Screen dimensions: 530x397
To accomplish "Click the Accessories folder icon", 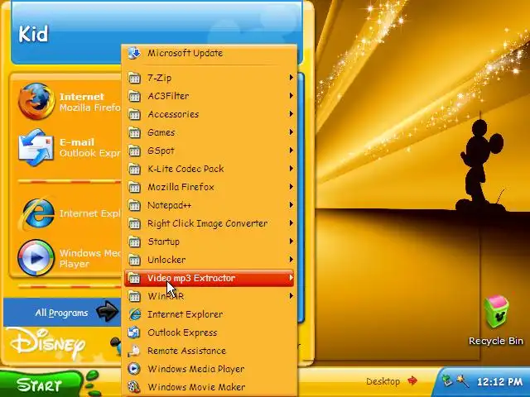I will tap(134, 114).
